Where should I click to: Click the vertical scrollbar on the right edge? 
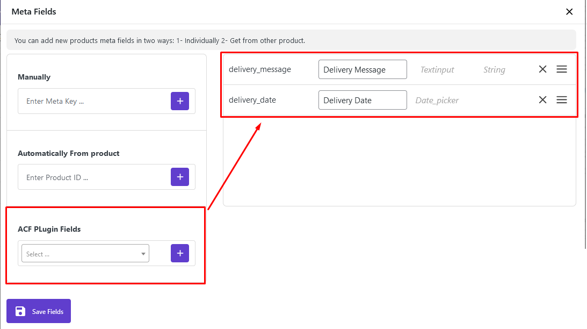585,134
